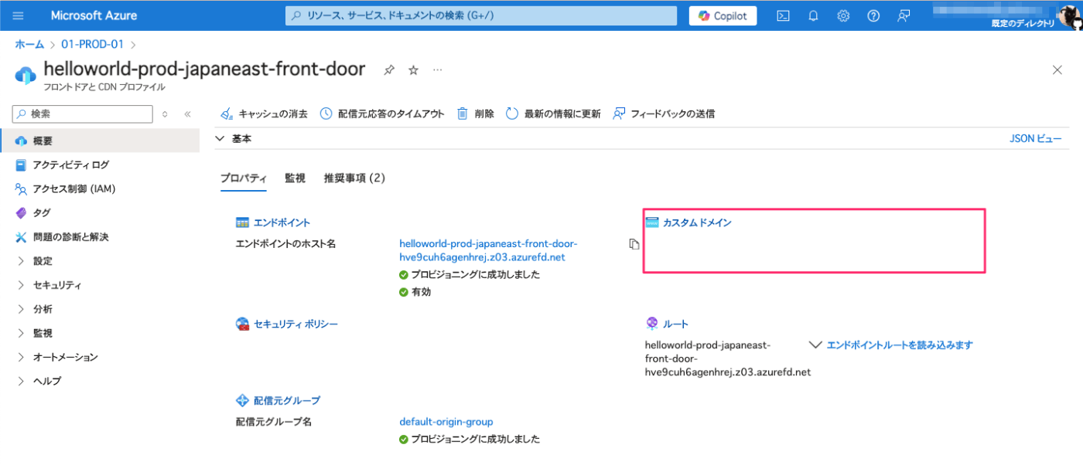Open portal settings gear
This screenshot has width=1083, height=465.
843,15
